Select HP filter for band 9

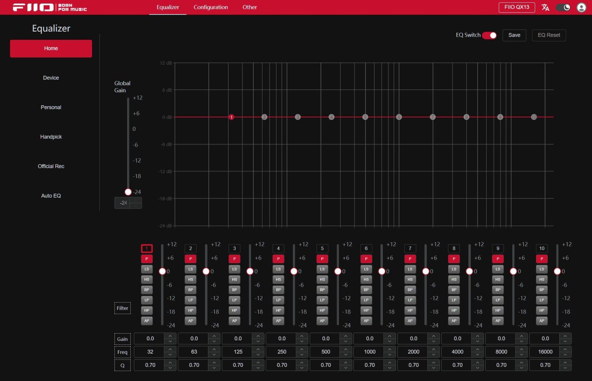tap(498, 310)
